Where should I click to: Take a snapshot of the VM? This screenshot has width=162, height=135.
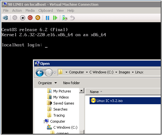(x=65, y=18)
